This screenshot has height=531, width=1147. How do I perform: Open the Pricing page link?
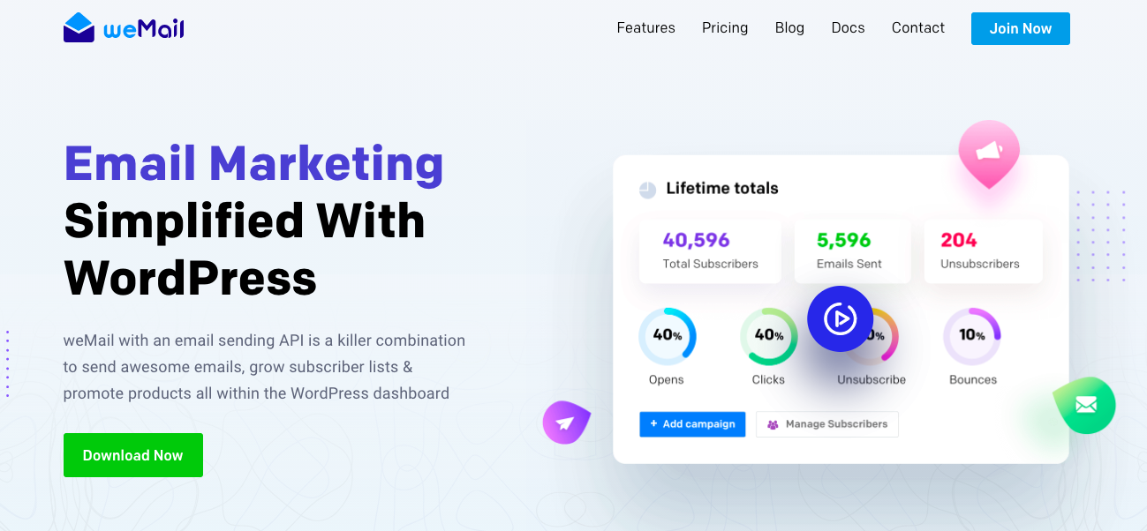tap(725, 28)
